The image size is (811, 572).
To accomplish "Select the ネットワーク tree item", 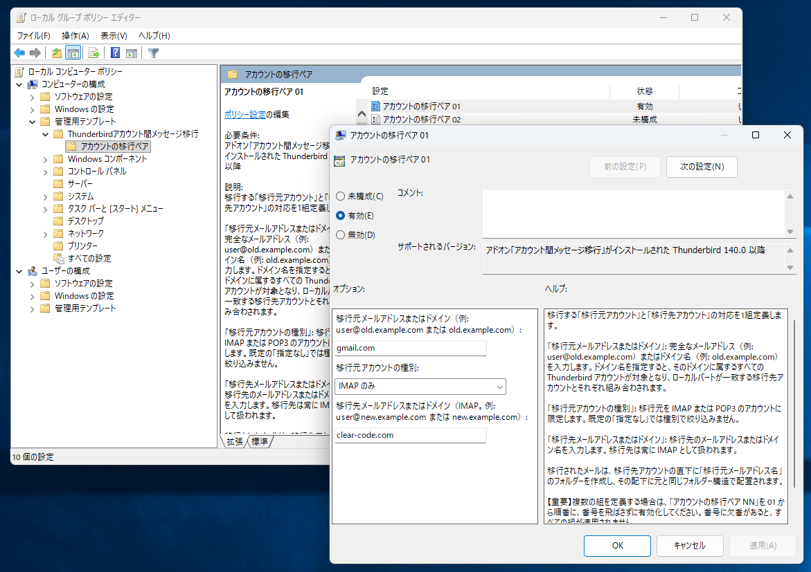I will tap(86, 234).
